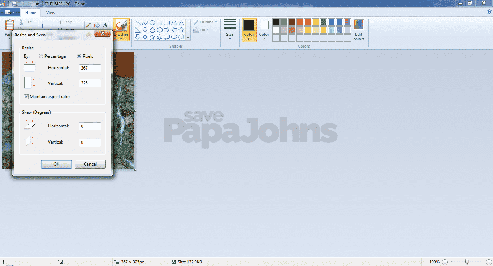
Task: Pick the dark brown palette swatch
Action: [x=291, y=22]
